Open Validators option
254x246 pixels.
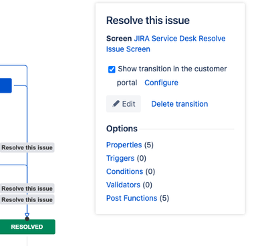[123, 185]
